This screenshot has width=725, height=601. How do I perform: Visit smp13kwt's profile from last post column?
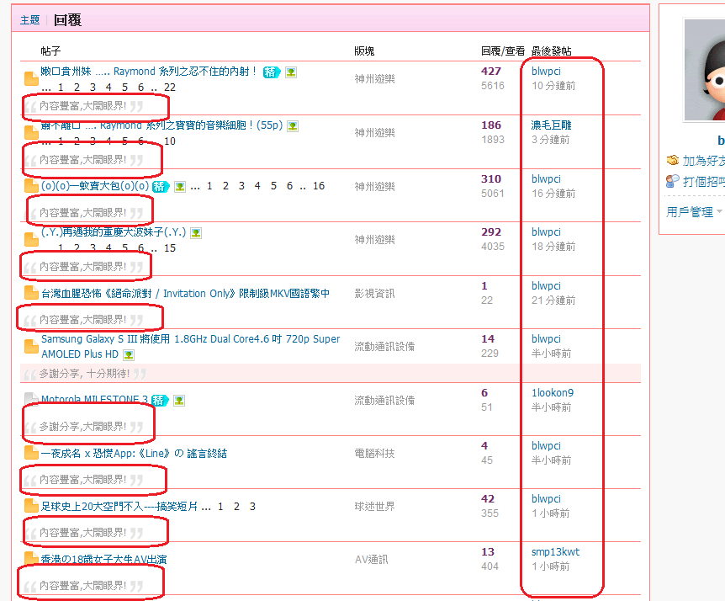coord(555,552)
